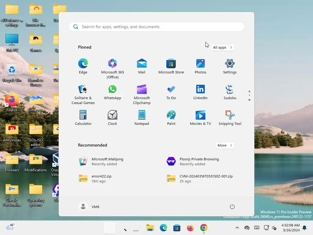Click the power button in Start menu
Viewport: 313px width, 235px height.
(x=232, y=207)
